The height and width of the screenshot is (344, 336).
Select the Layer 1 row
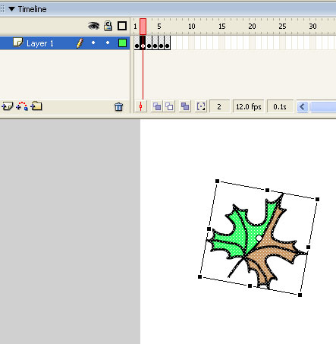click(x=64, y=43)
